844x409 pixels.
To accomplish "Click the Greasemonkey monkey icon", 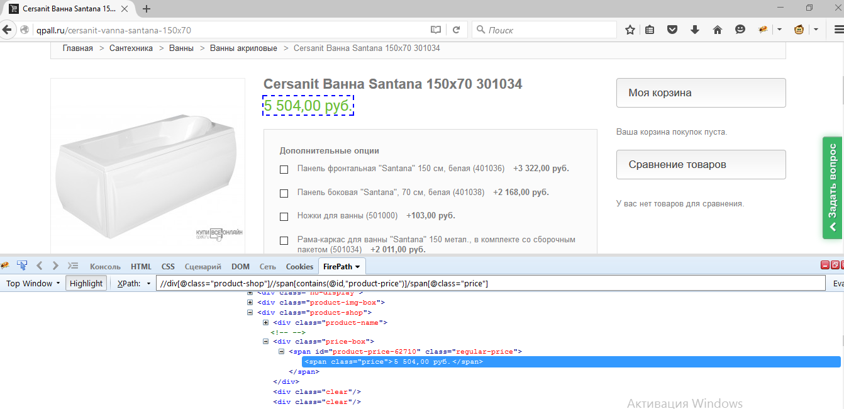I will pos(799,30).
